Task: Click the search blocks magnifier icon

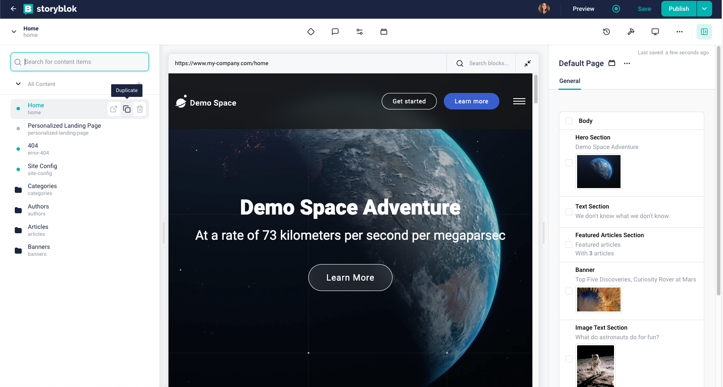Action: 460,63
